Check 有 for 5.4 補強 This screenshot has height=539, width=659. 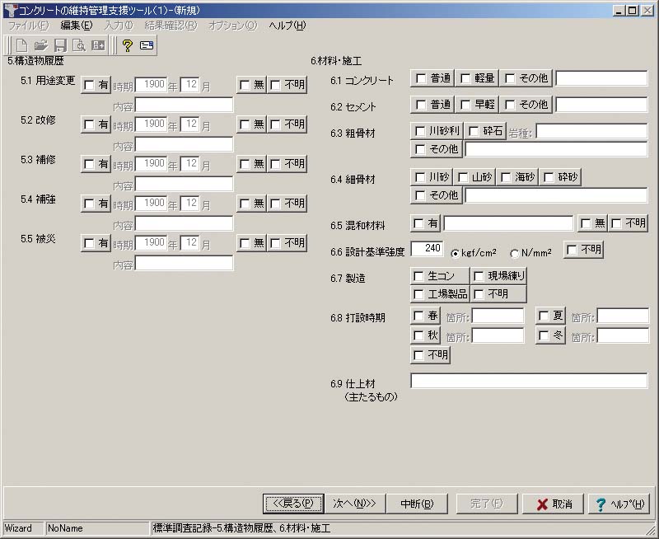pyautogui.click(x=96, y=204)
